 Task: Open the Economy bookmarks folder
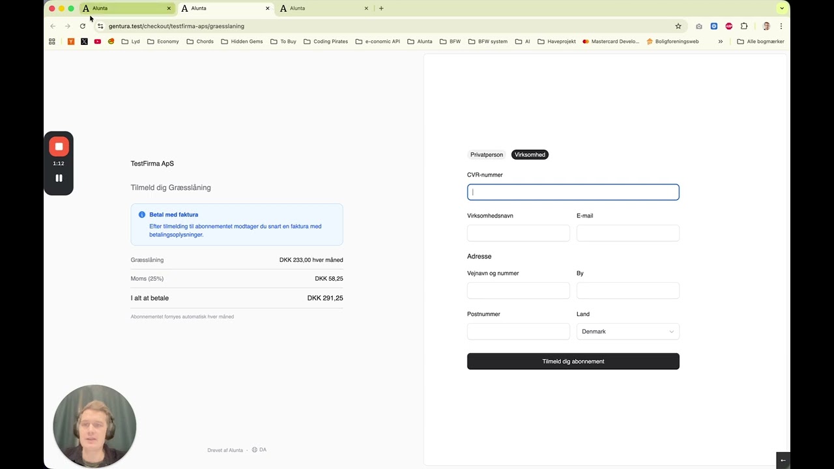click(x=163, y=42)
